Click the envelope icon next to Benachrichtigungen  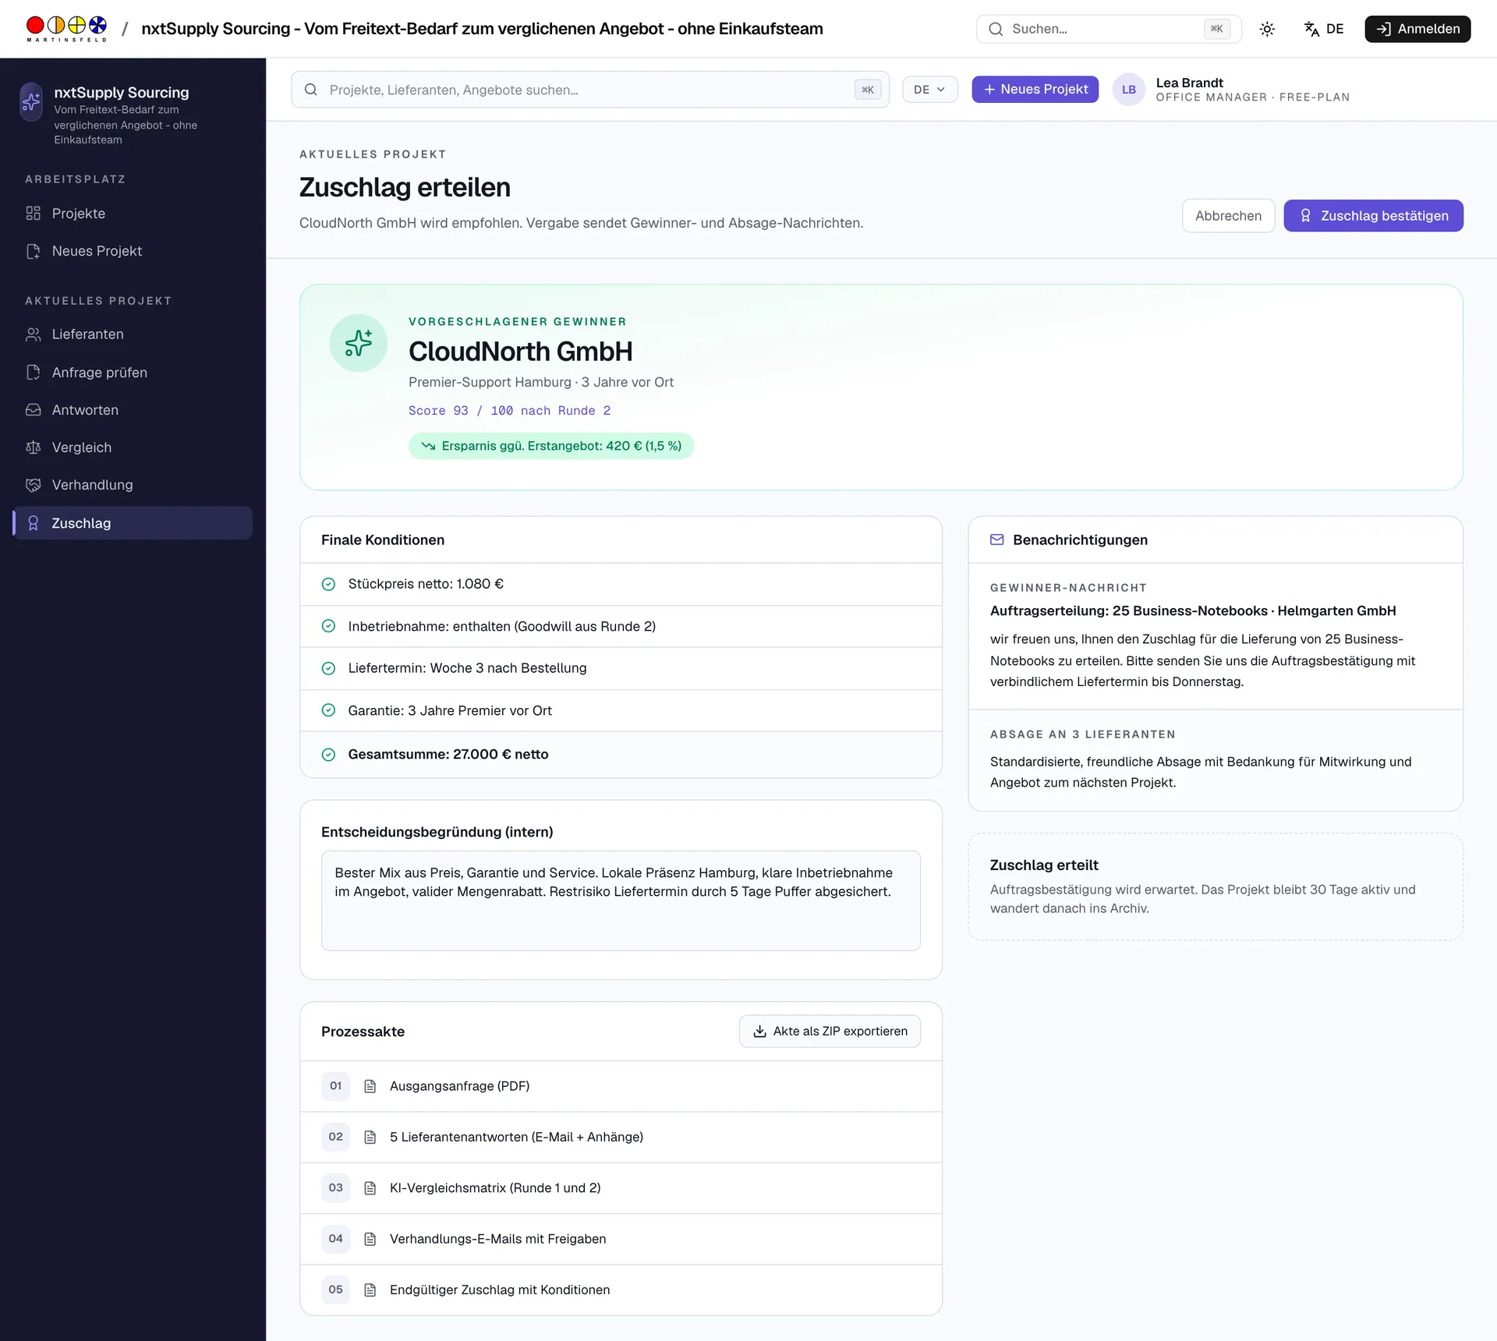[x=996, y=540]
